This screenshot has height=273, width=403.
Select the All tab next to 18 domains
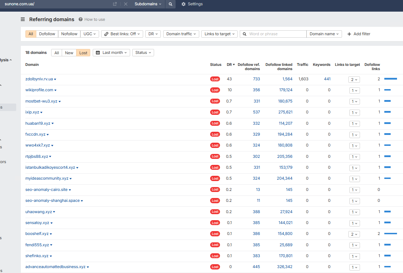tap(57, 52)
